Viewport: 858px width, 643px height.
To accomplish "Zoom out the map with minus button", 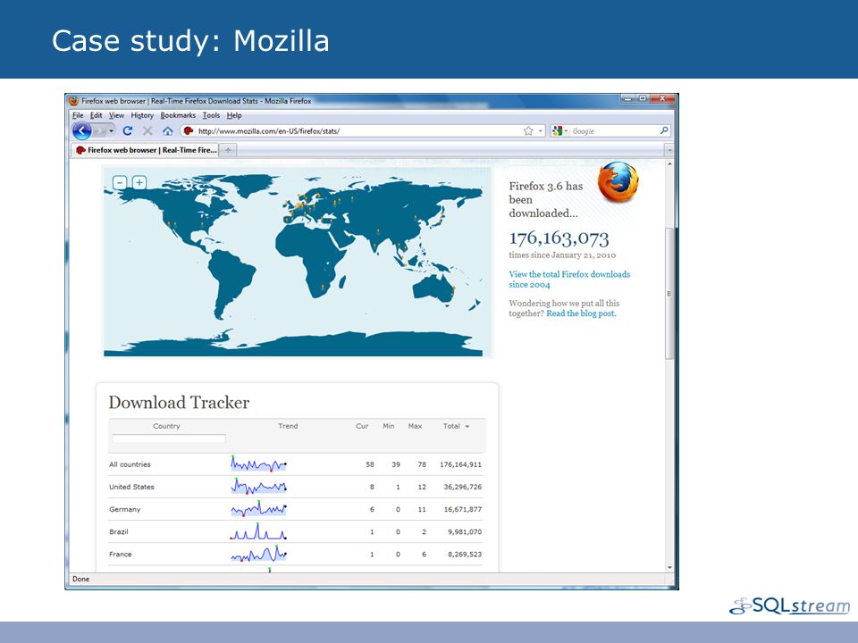I will coord(120,182).
